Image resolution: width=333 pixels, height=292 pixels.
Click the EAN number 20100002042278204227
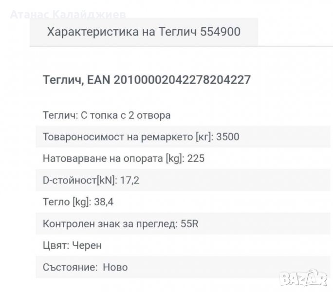coord(182,79)
